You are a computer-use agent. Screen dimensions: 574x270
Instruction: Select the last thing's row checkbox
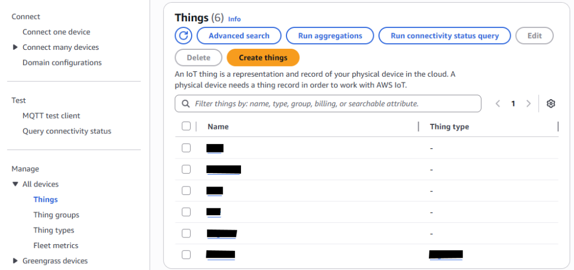186,255
